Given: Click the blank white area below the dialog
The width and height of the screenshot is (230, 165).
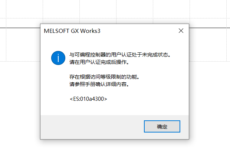Looking at the screenshot, I should pyautogui.click(x=115, y=152).
